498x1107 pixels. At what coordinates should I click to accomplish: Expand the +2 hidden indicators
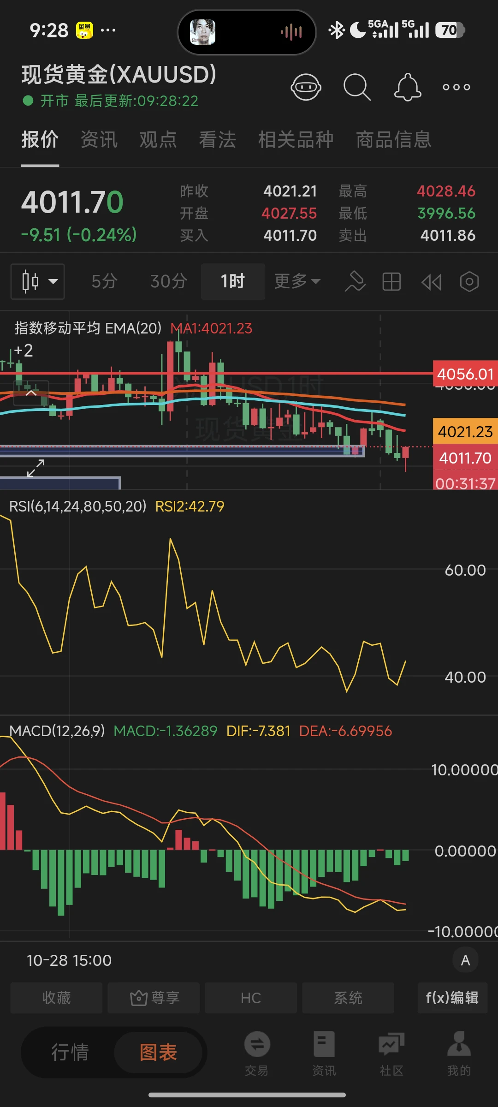coord(23,351)
